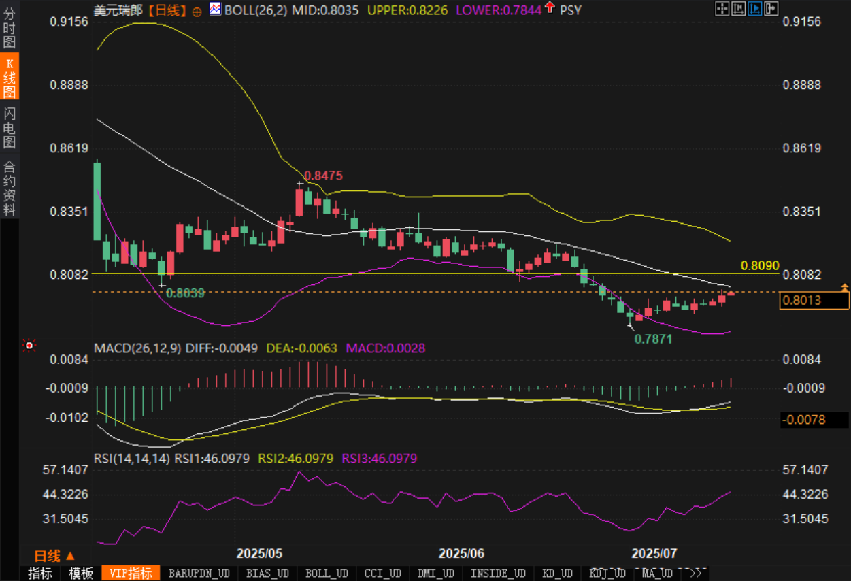Click the 0.8013 current price tag
Screen dimensions: 851x581
(x=814, y=301)
